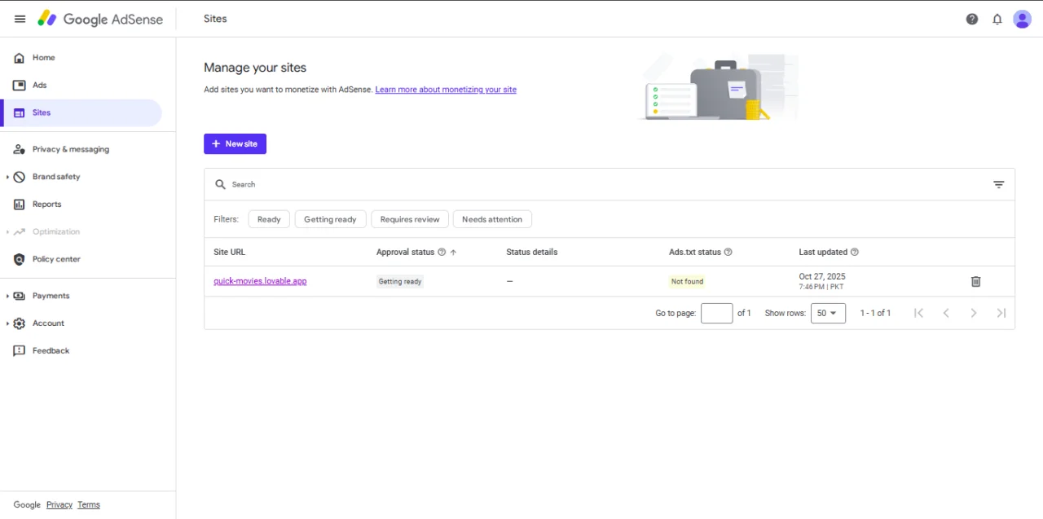Image resolution: width=1043 pixels, height=519 pixels.
Task: Click the Brand safety block icon
Action: coord(20,177)
